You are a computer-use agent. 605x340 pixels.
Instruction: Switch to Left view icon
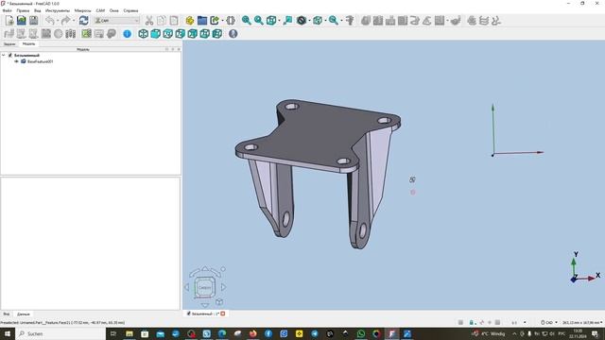point(217,34)
